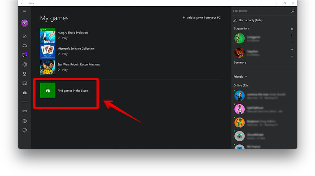Open Achievements trophy icon
This screenshot has height=176, width=315.
pyautogui.click(x=24, y=74)
